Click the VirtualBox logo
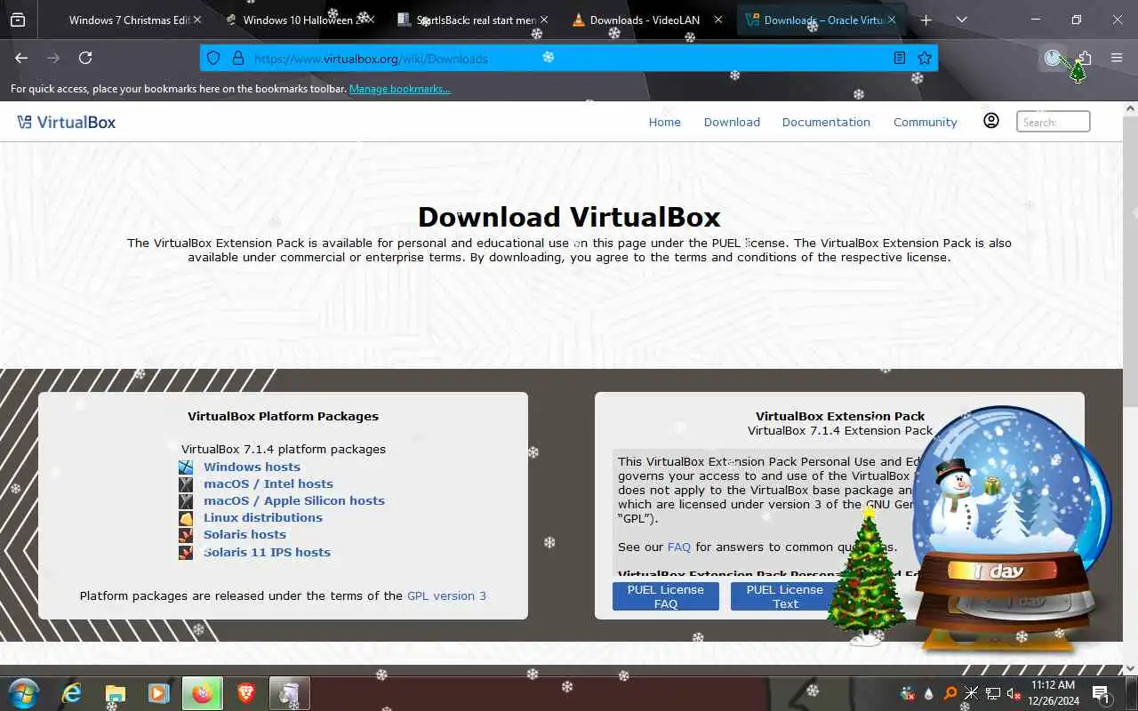 click(x=67, y=122)
